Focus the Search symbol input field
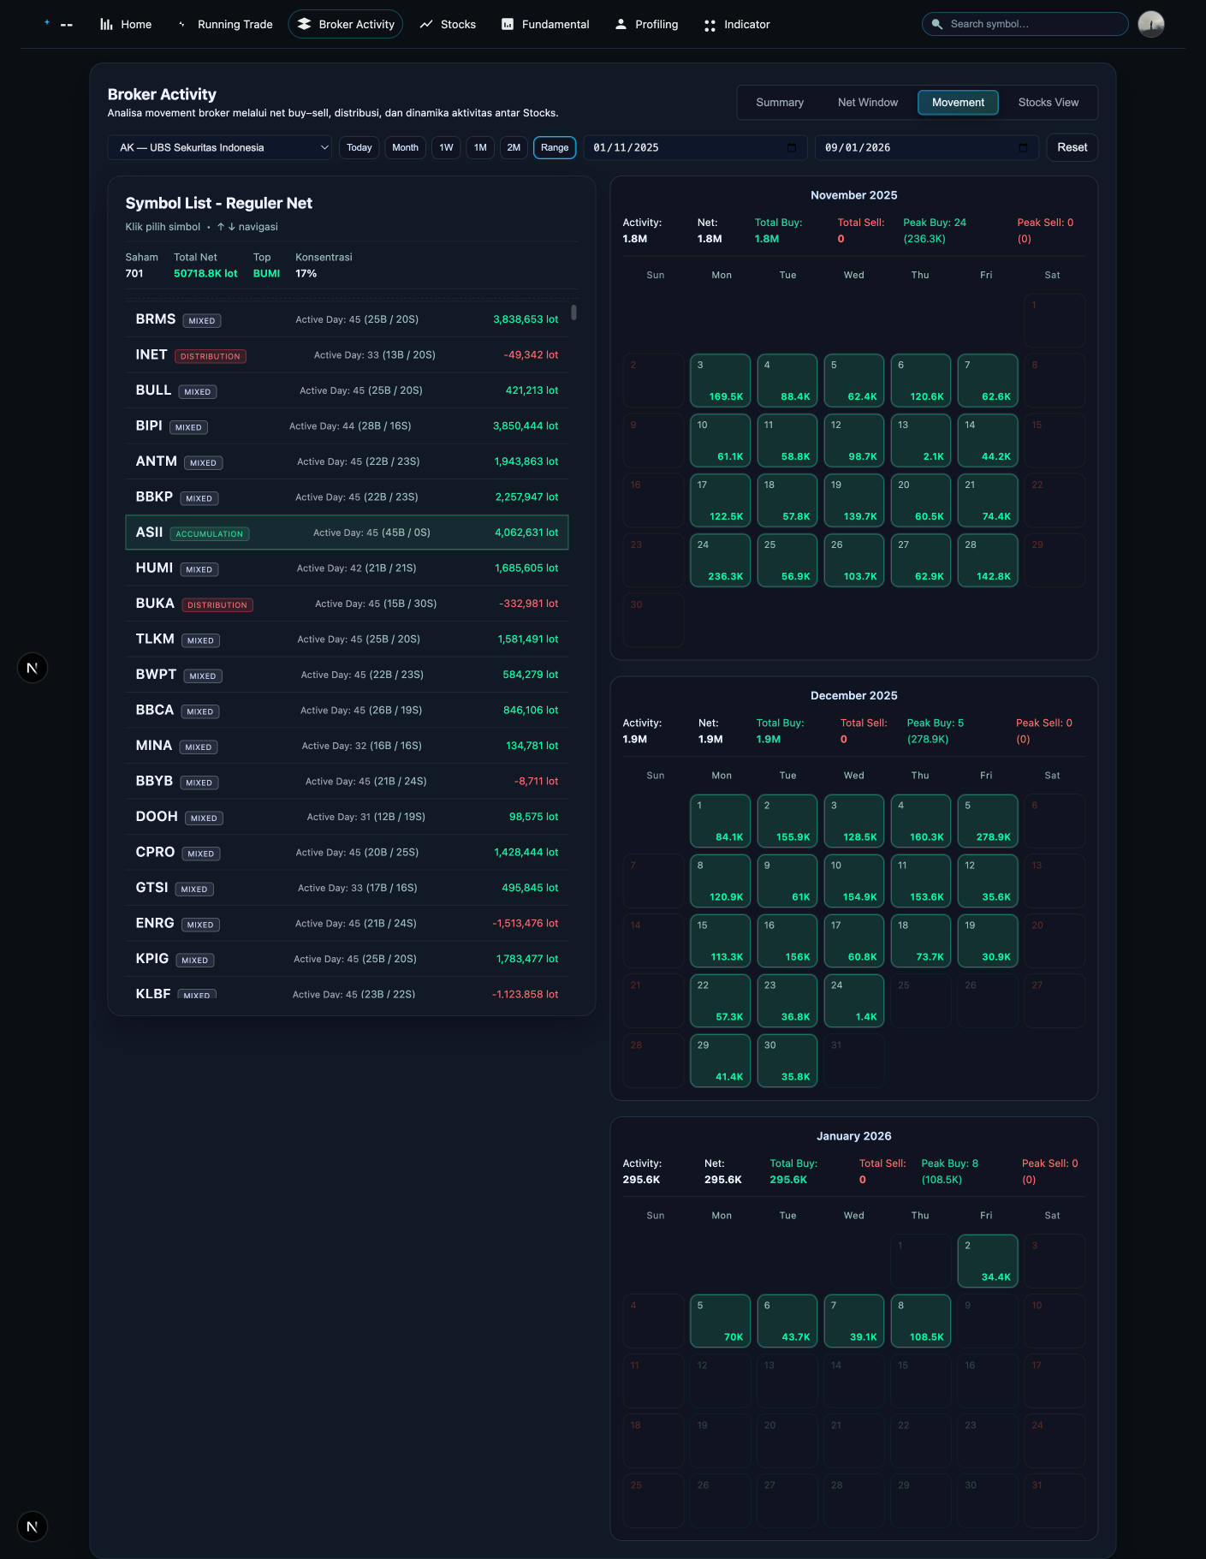Image resolution: width=1206 pixels, height=1559 pixels. 1031,24
